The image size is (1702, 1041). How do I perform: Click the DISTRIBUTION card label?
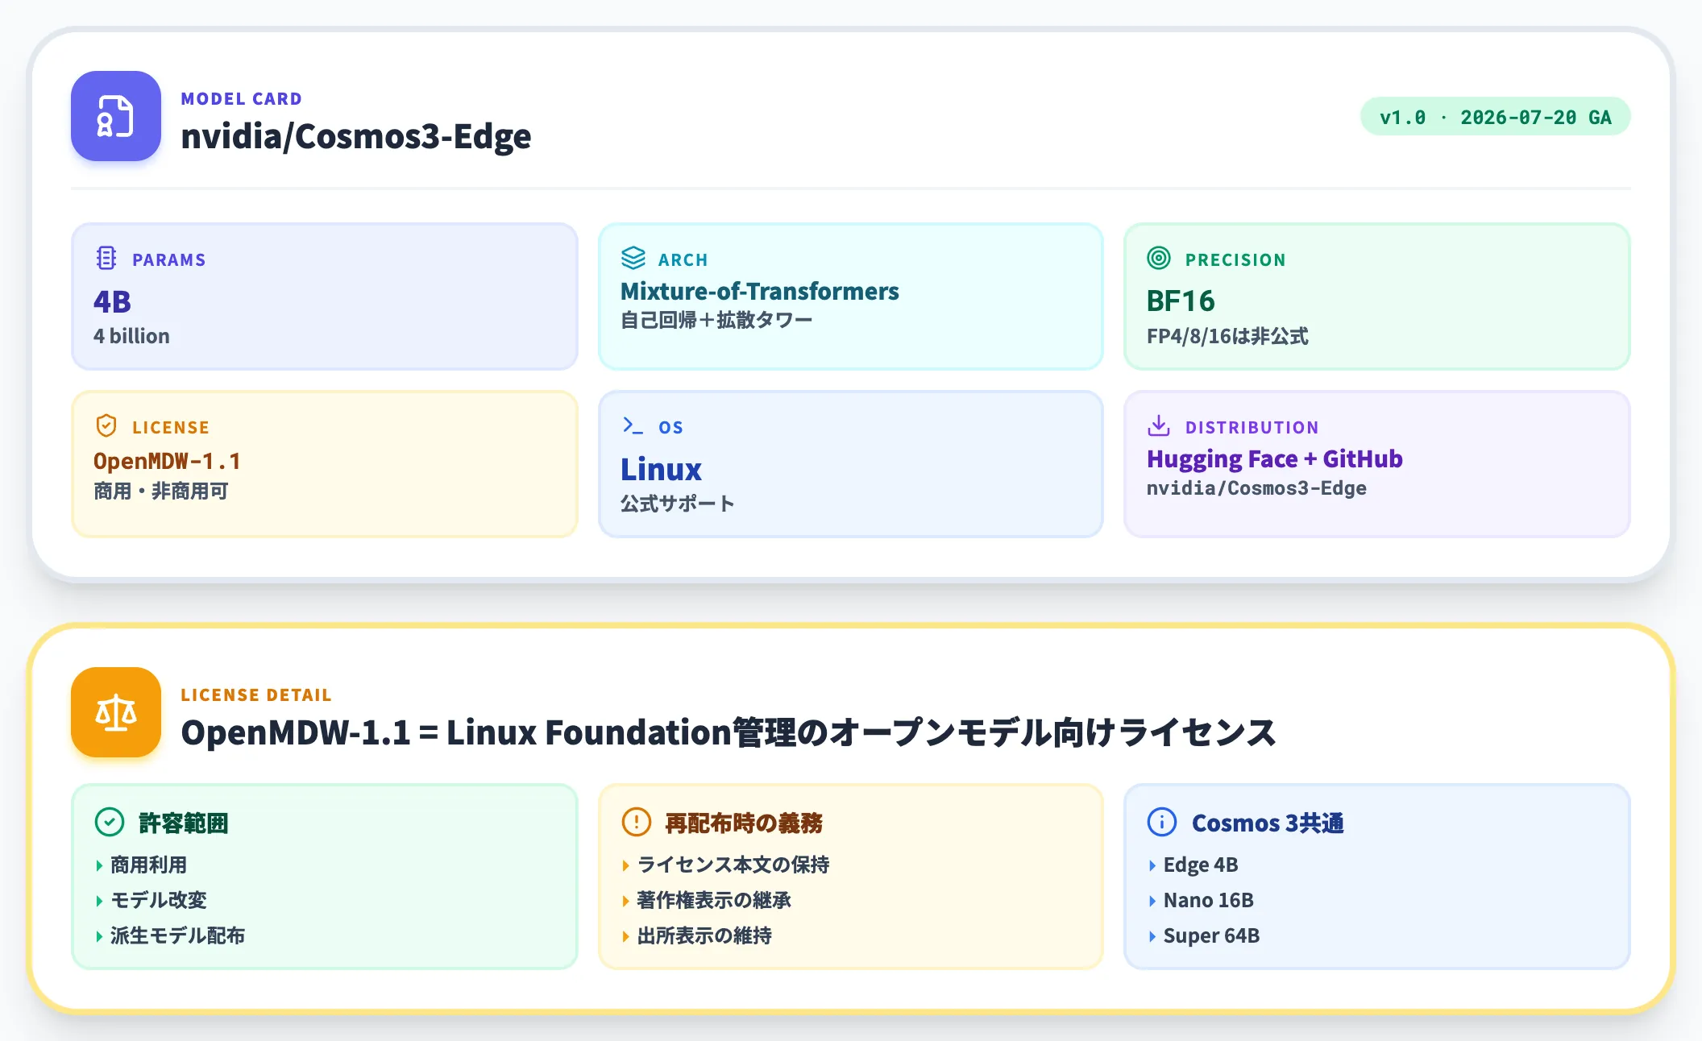tap(1252, 427)
